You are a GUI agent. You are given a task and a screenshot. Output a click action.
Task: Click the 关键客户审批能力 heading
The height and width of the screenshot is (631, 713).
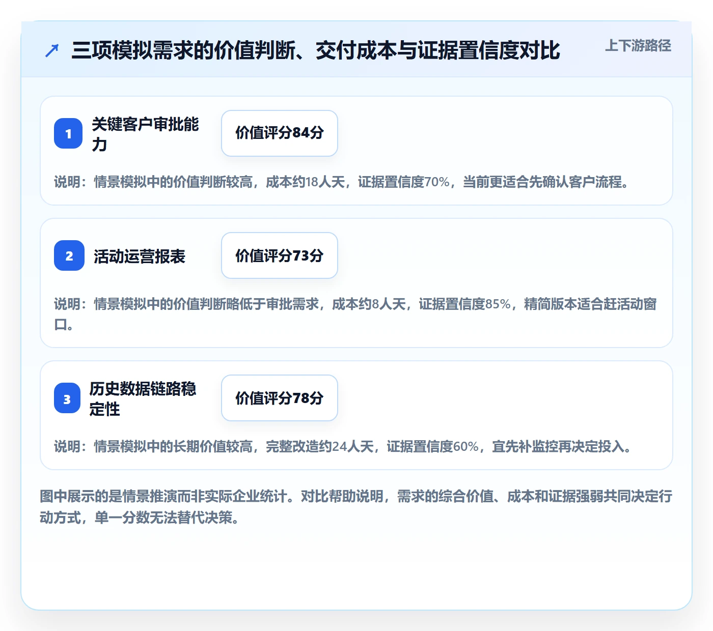point(145,134)
